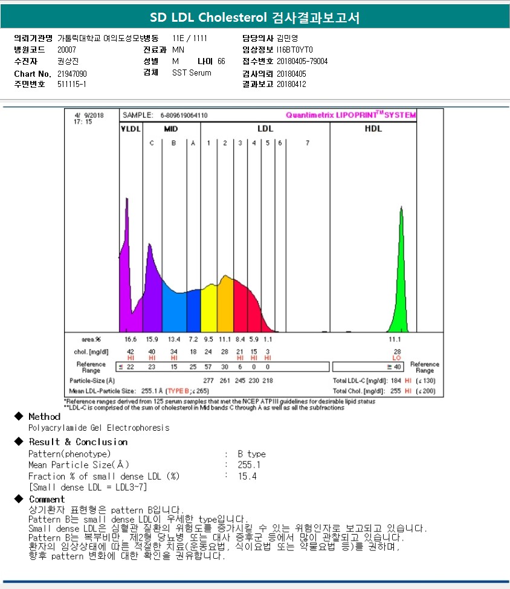Select the [Small dense LDL = LDL3~7] note
This screenshot has height=589, width=510.
point(88,487)
